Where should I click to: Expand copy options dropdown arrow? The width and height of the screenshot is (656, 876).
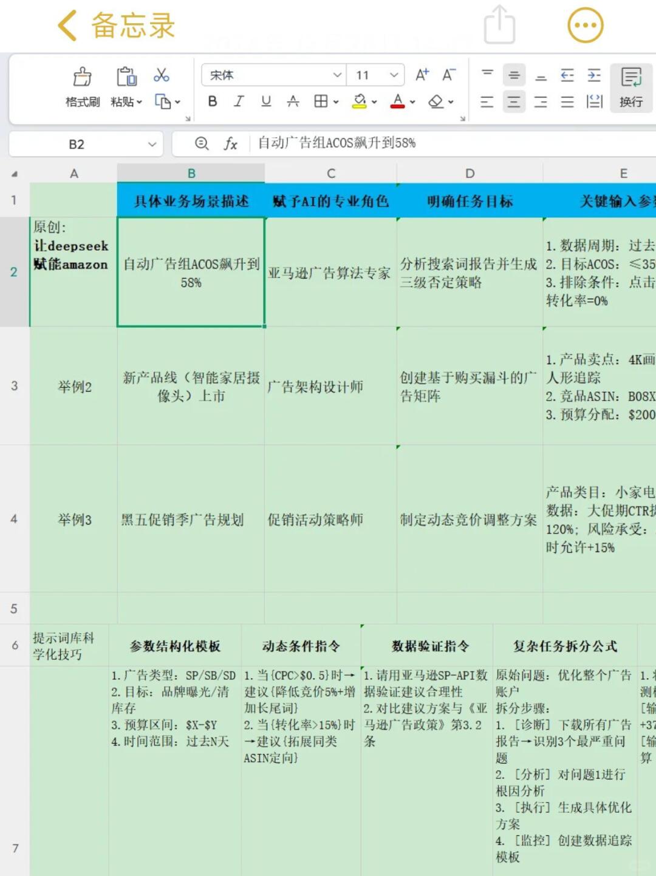tap(177, 102)
